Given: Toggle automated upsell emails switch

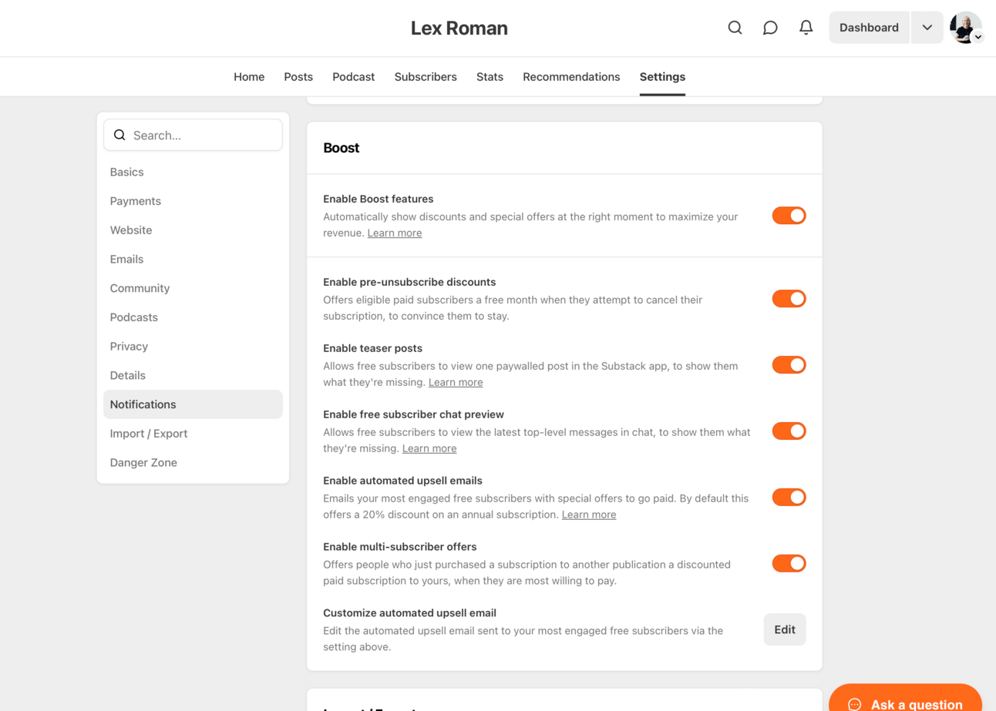Looking at the screenshot, I should click(x=789, y=498).
